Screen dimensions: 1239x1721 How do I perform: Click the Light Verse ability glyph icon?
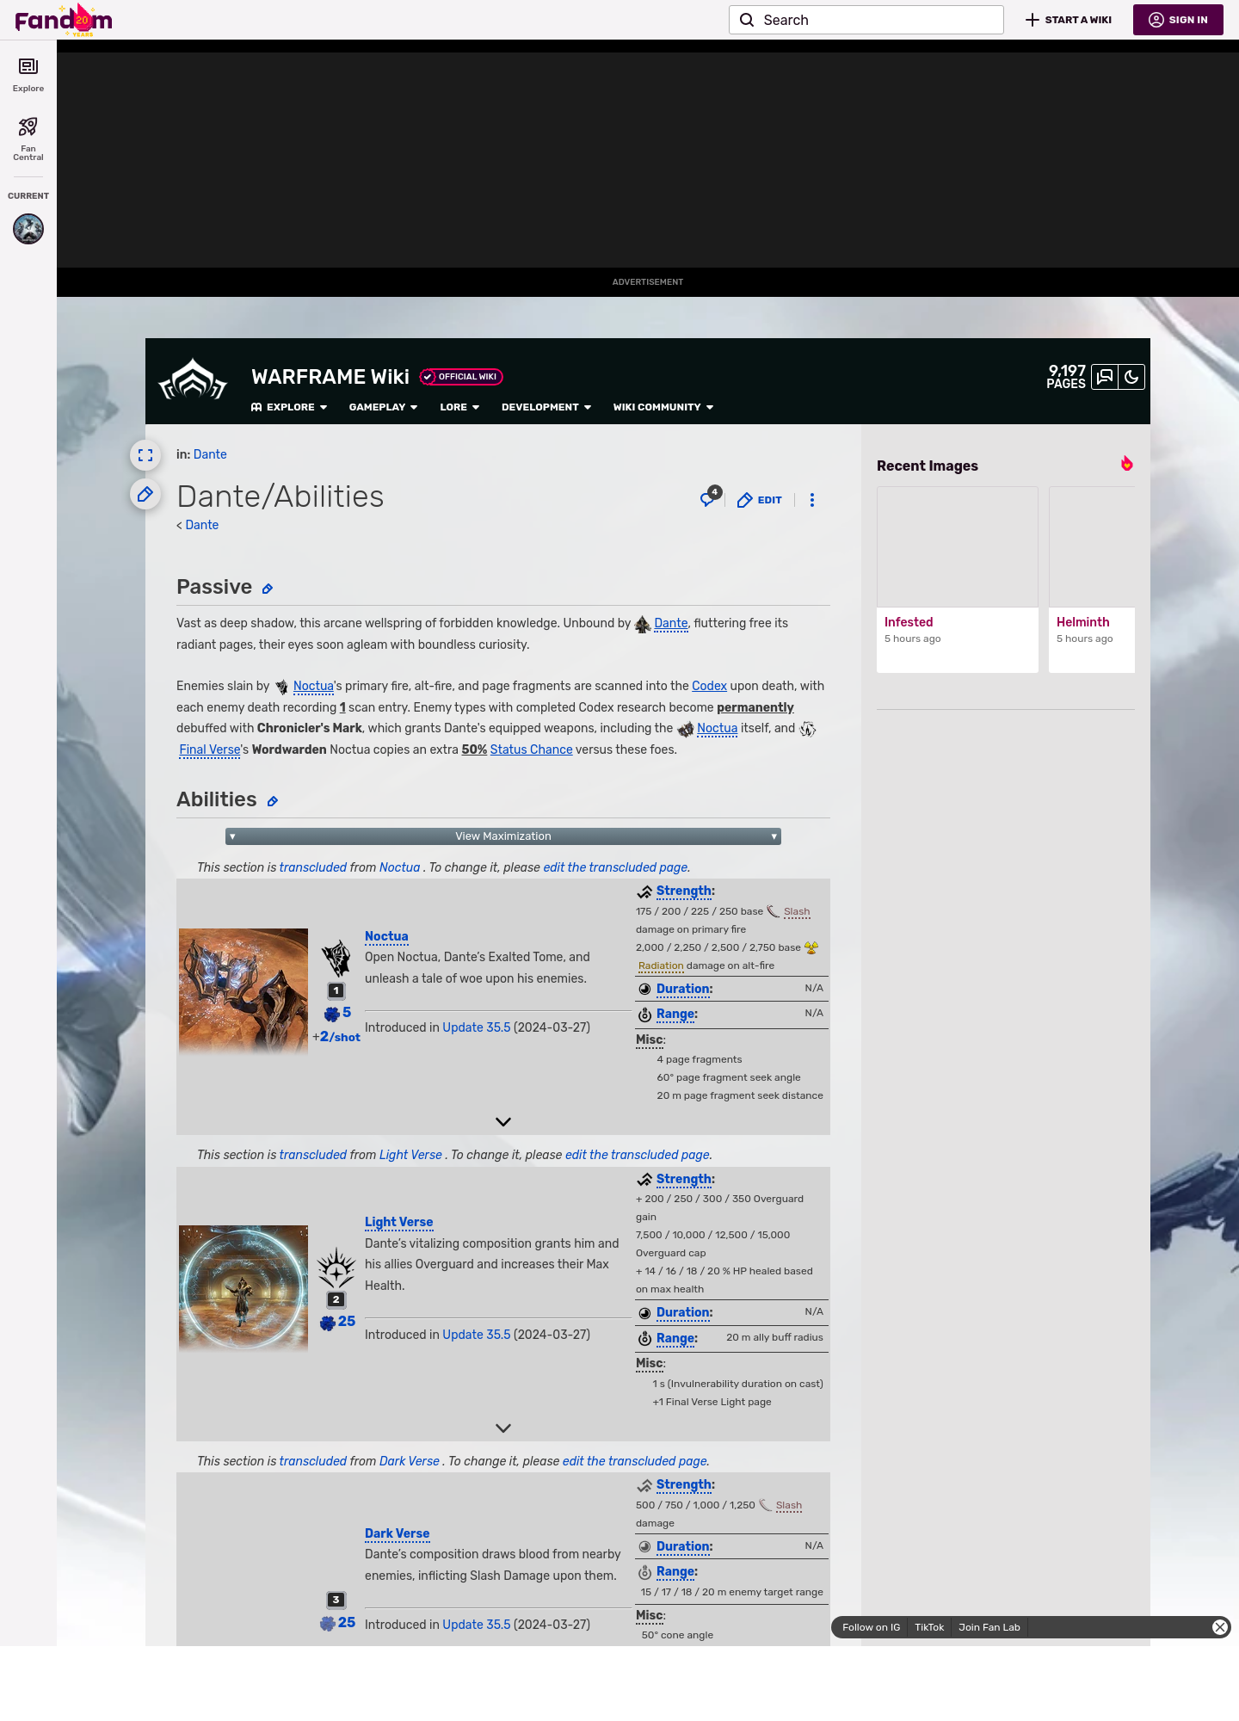point(336,1268)
